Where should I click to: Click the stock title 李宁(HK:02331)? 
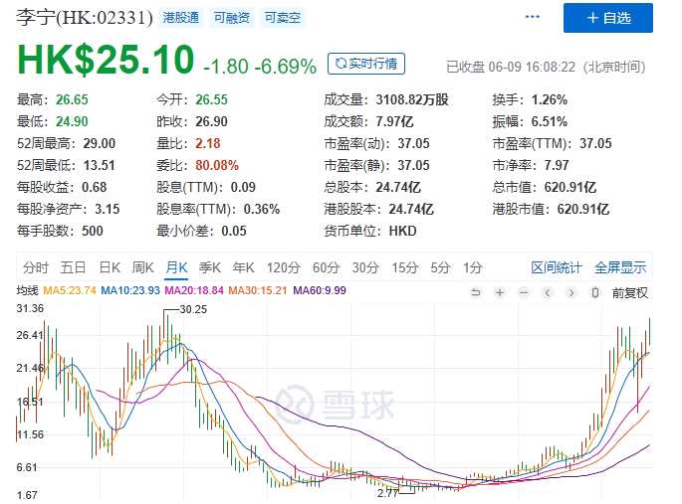(x=85, y=18)
